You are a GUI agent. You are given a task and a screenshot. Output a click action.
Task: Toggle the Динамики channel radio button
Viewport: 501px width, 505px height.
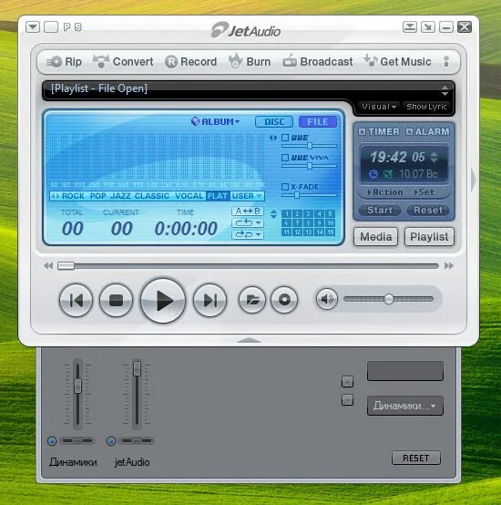pyautogui.click(x=52, y=441)
